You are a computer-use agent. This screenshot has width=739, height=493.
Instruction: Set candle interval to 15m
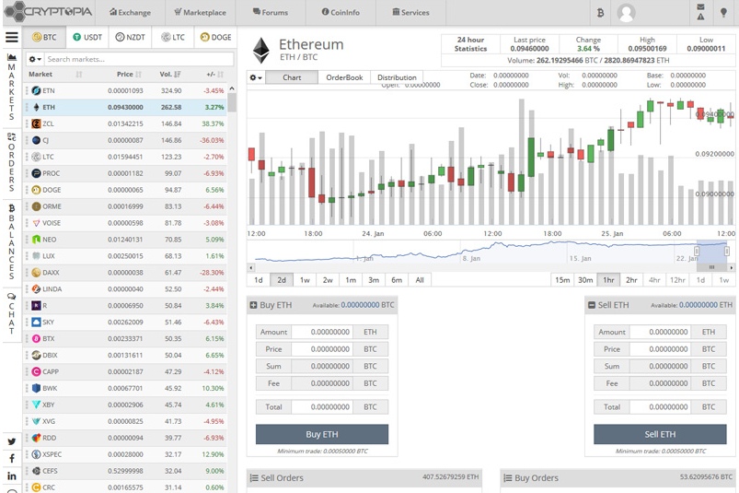[562, 280]
